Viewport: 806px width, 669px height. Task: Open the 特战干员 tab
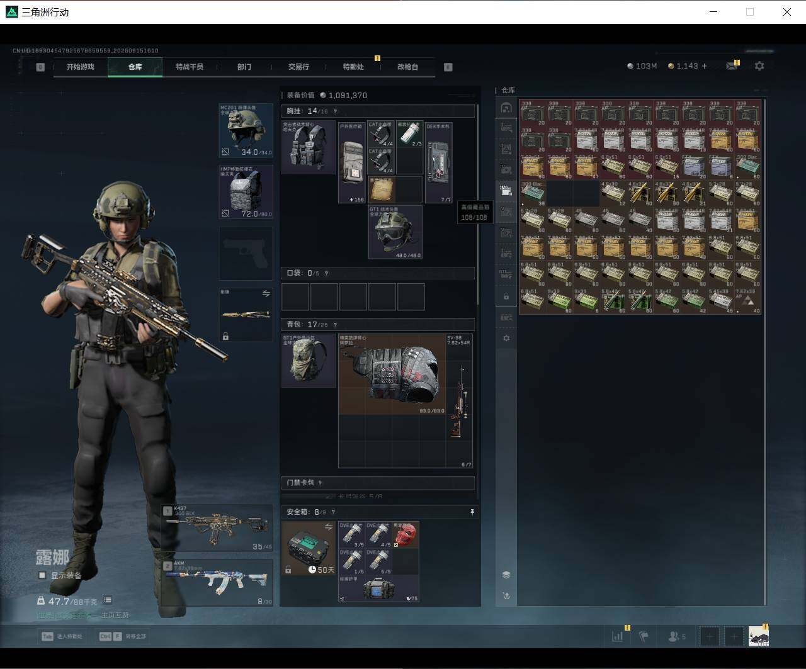point(190,67)
